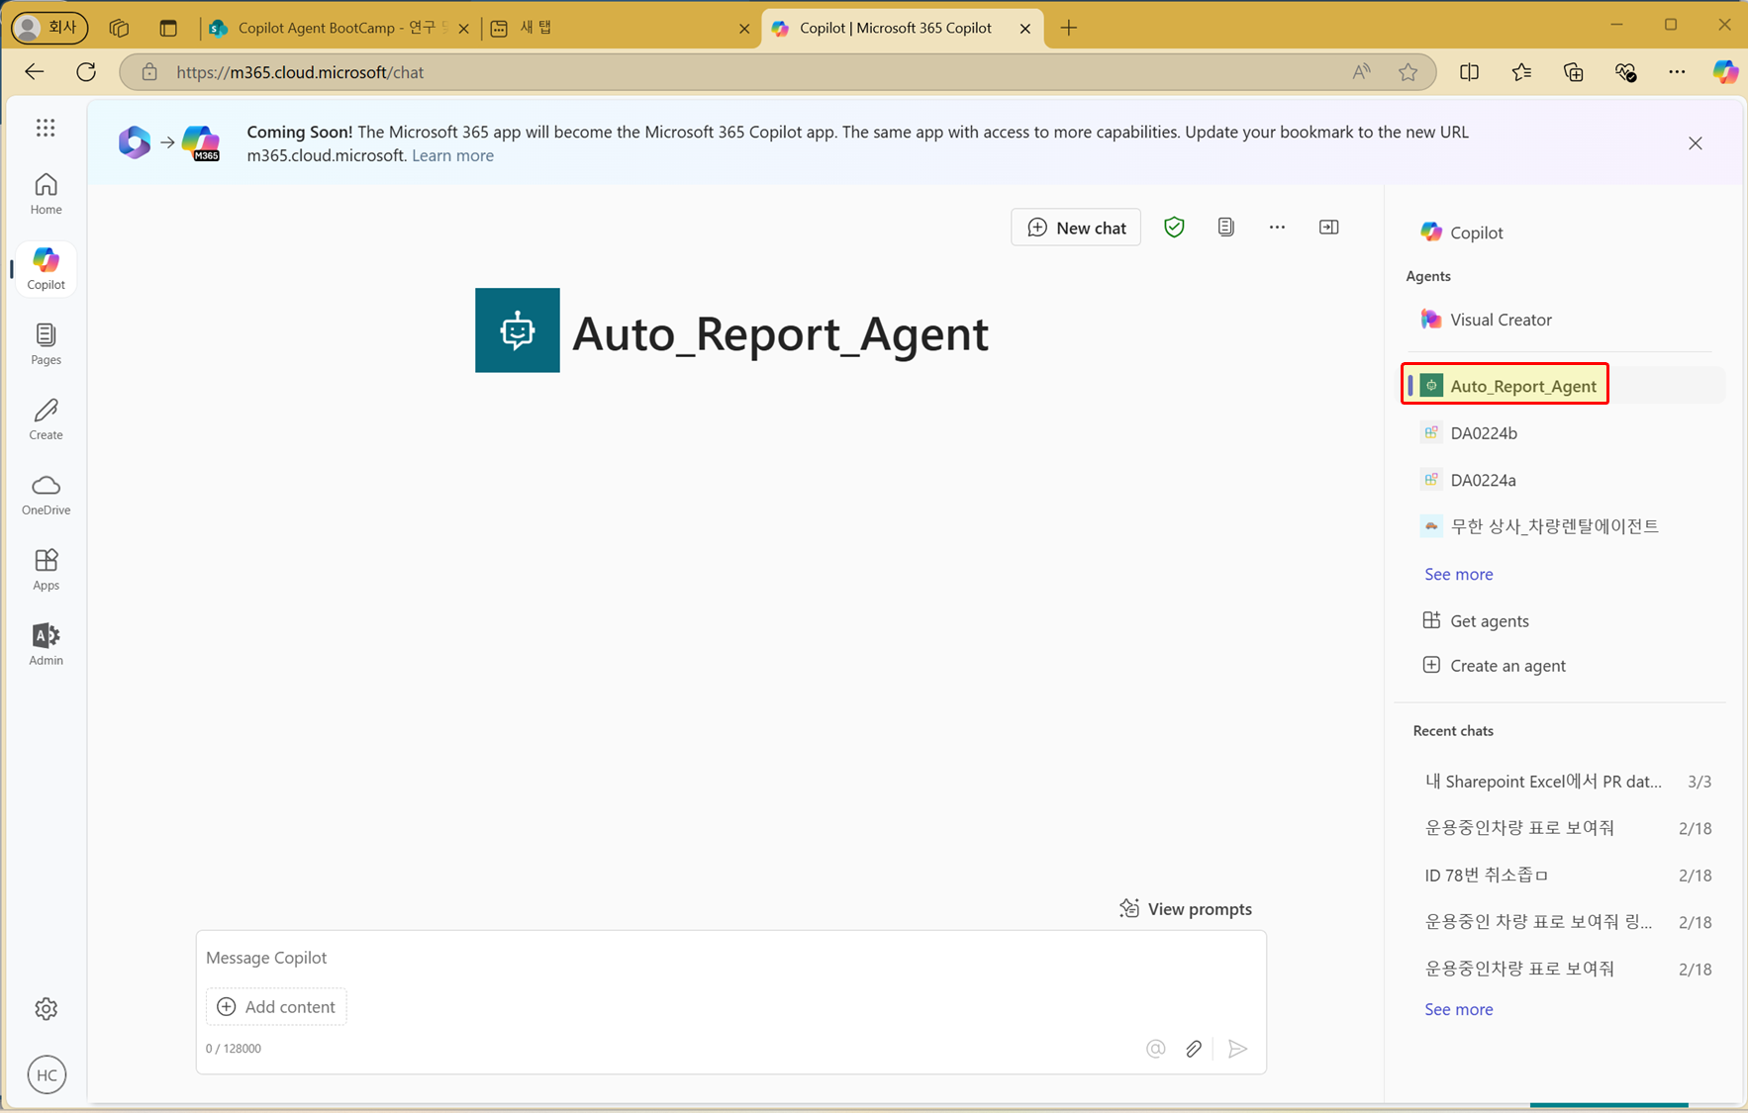Open a new browser tab
This screenshot has width=1748, height=1113.
1068,28
